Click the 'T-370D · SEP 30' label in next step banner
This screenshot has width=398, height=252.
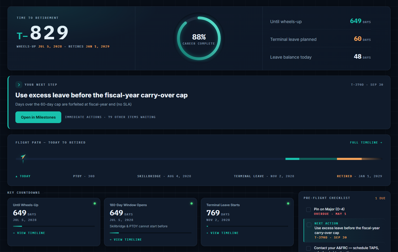(367, 85)
